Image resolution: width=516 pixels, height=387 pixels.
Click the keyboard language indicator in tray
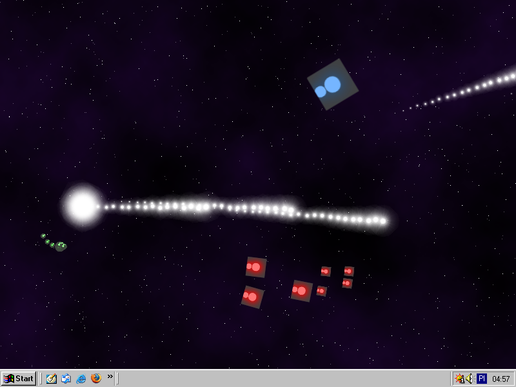481,379
